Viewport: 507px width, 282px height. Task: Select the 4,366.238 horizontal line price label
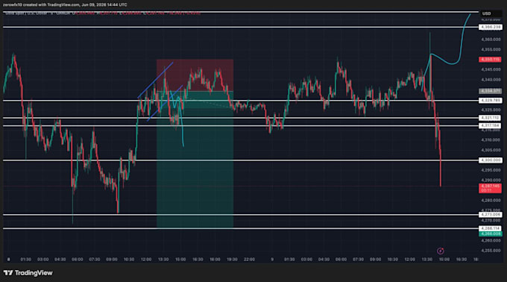tap(490, 27)
